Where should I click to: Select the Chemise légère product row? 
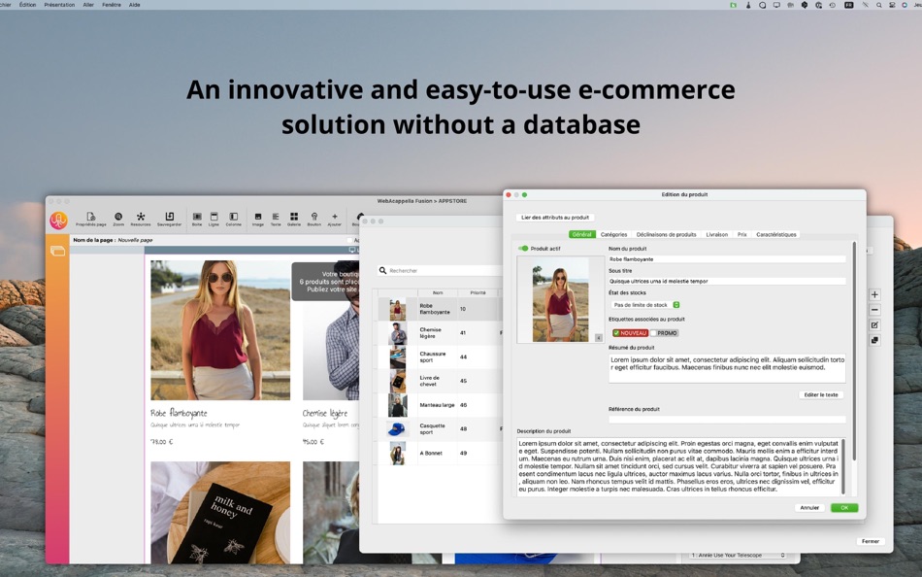[x=438, y=333]
